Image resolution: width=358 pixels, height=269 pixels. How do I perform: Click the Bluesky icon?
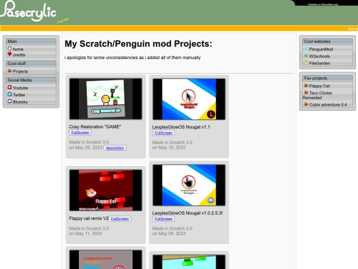point(9,102)
